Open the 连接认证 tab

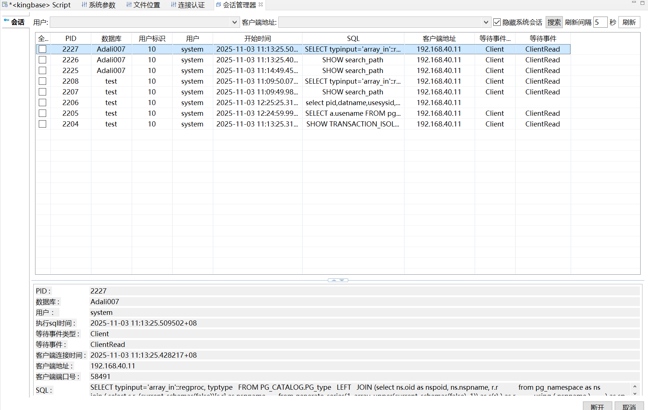[188, 5]
